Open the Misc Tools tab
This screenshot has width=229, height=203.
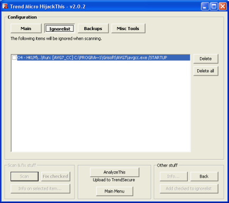coord(128,29)
